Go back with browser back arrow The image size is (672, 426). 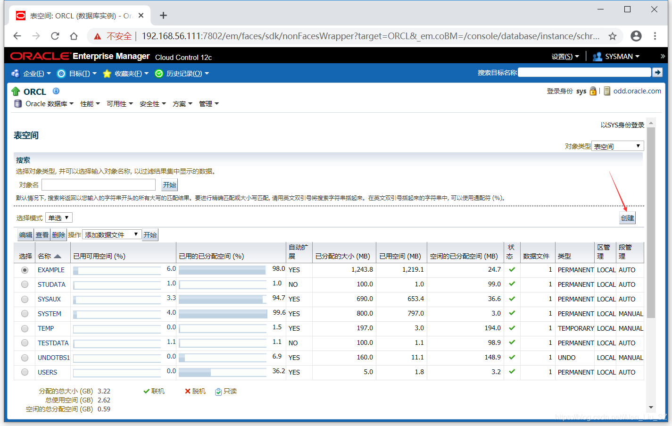click(x=17, y=36)
